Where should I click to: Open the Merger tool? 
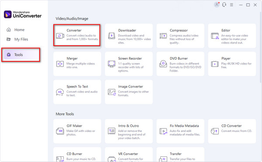point(77,64)
